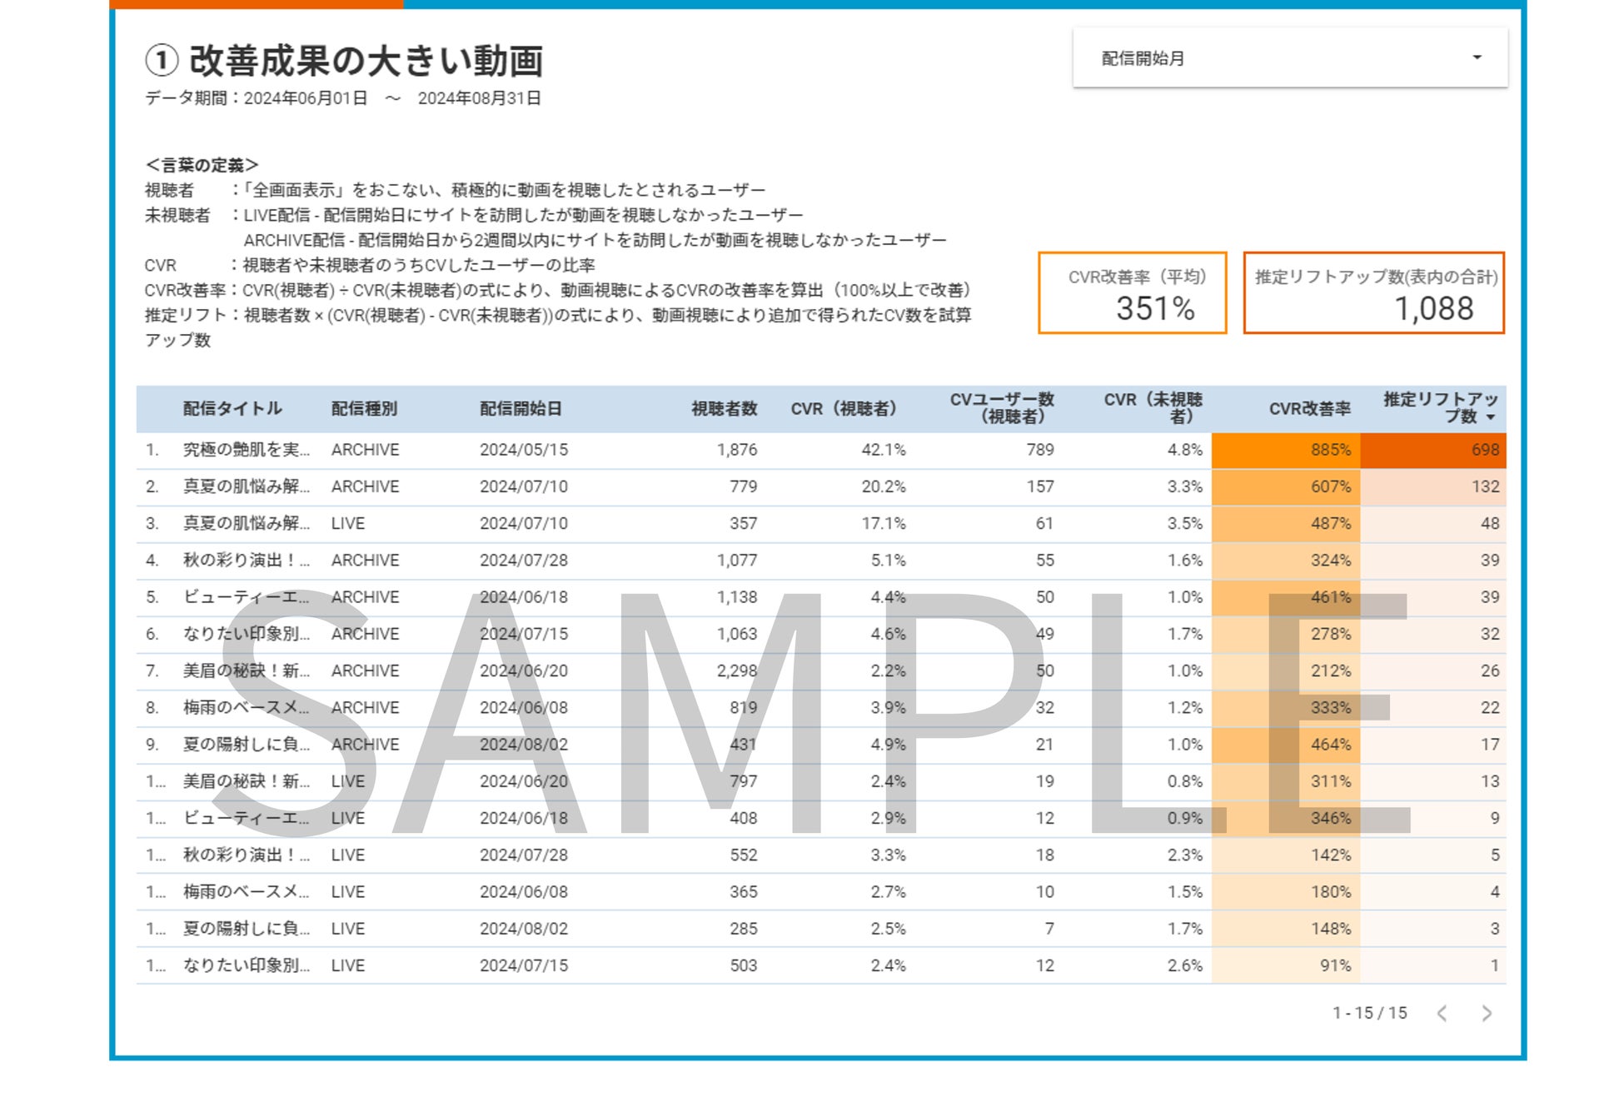Go to next table page arrow

coord(1487,1013)
